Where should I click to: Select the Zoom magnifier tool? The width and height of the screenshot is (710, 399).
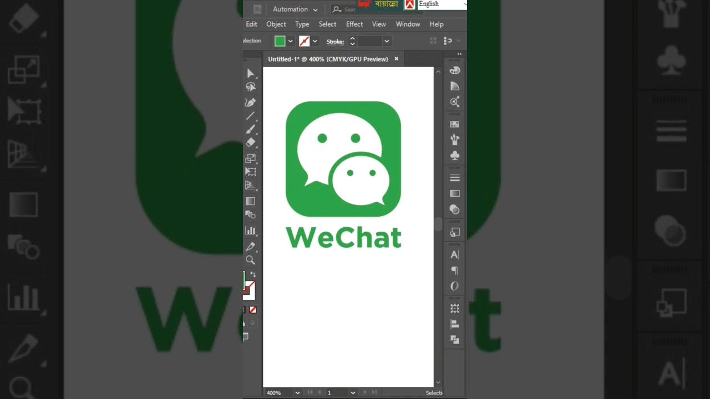(x=251, y=260)
